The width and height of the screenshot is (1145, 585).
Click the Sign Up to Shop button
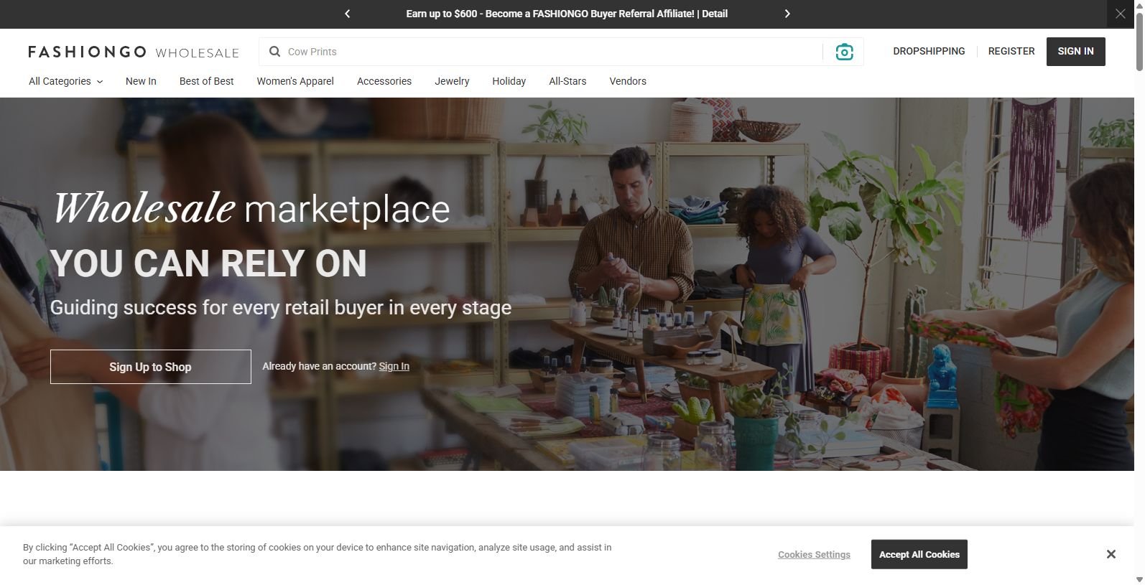click(x=150, y=367)
